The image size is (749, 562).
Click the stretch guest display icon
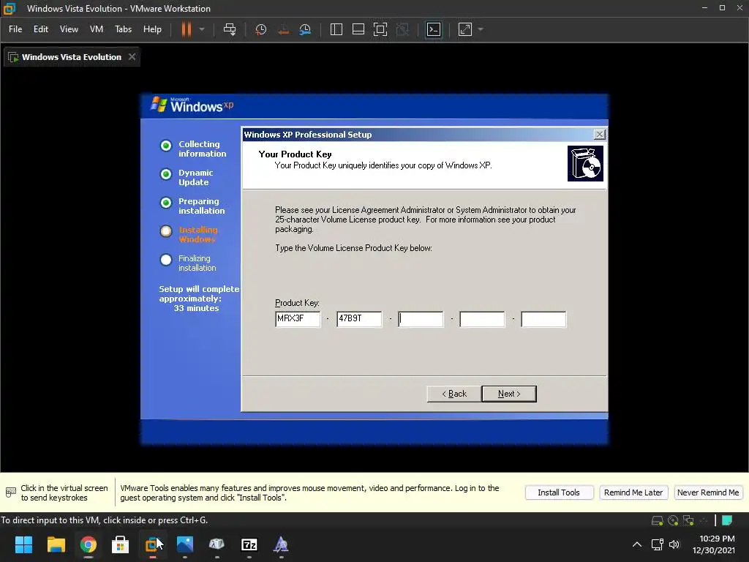click(x=464, y=29)
